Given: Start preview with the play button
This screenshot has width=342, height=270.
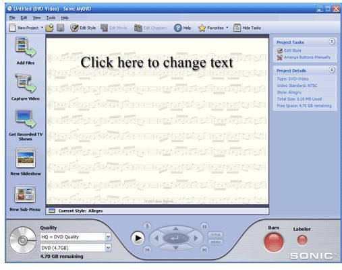Looking at the screenshot, I should coord(138,238).
